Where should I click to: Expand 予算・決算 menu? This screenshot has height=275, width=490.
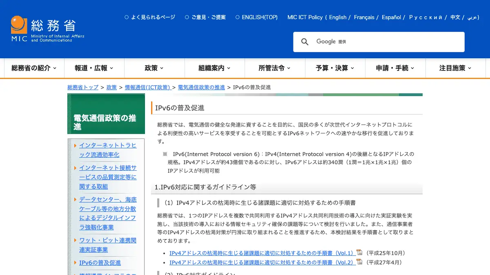pos(335,68)
